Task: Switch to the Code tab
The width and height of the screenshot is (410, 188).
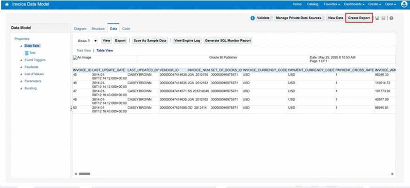Action: [126, 29]
